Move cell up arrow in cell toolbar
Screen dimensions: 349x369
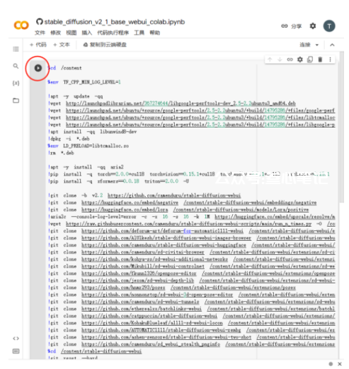click(270, 59)
